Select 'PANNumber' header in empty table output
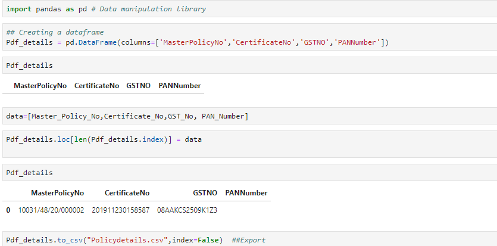 pyautogui.click(x=180, y=86)
